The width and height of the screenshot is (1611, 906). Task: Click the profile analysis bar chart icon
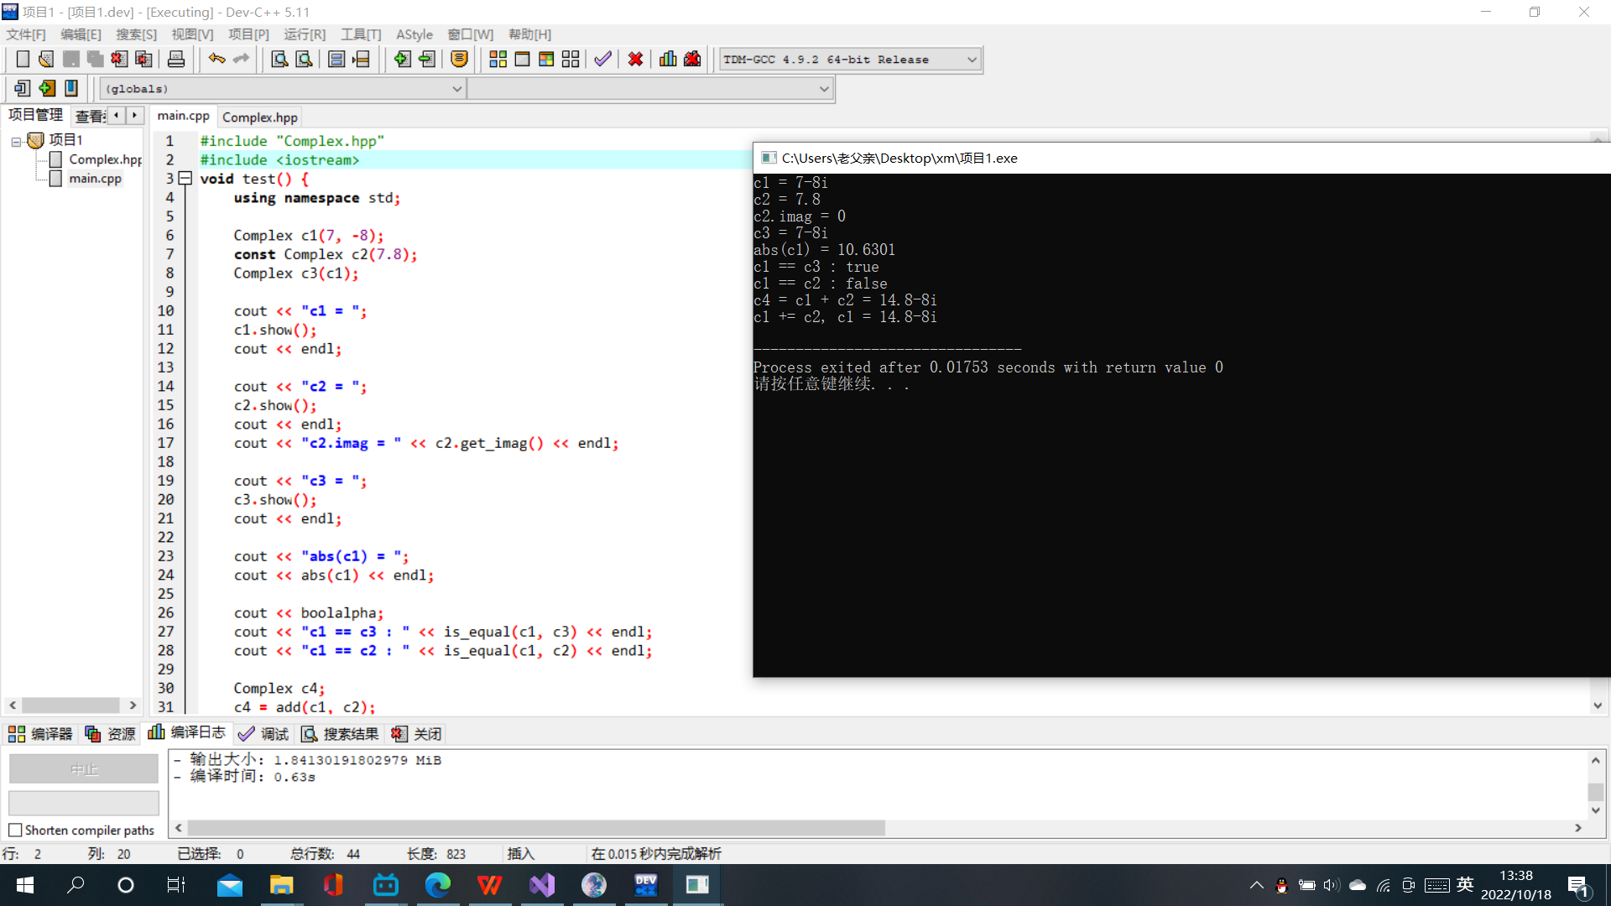[668, 59]
